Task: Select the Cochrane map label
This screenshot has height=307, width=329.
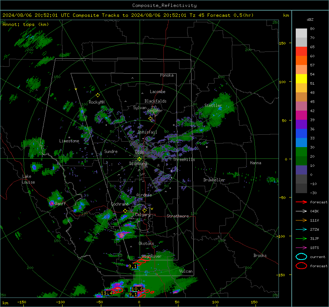Action: pyautogui.click(x=120, y=204)
